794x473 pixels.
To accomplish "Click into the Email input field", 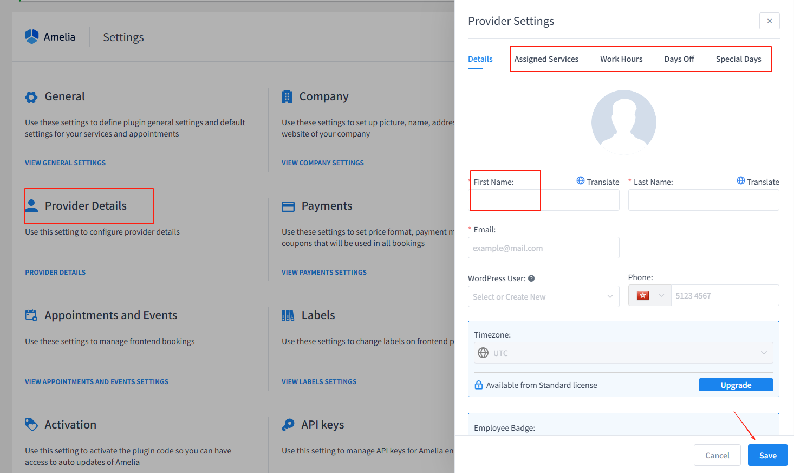I will (x=543, y=248).
